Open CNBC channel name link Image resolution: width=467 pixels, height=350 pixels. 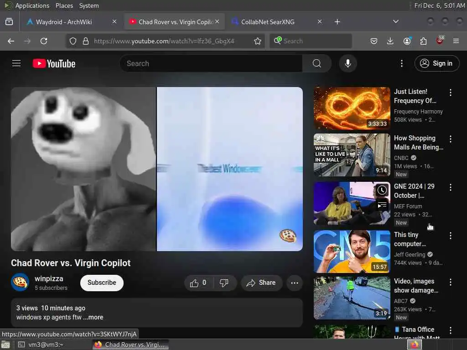(401, 158)
